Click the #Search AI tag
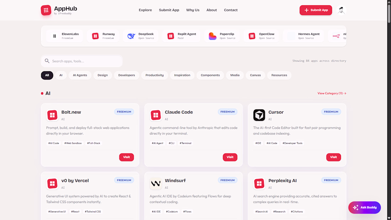391x220 pixels. (x=261, y=211)
